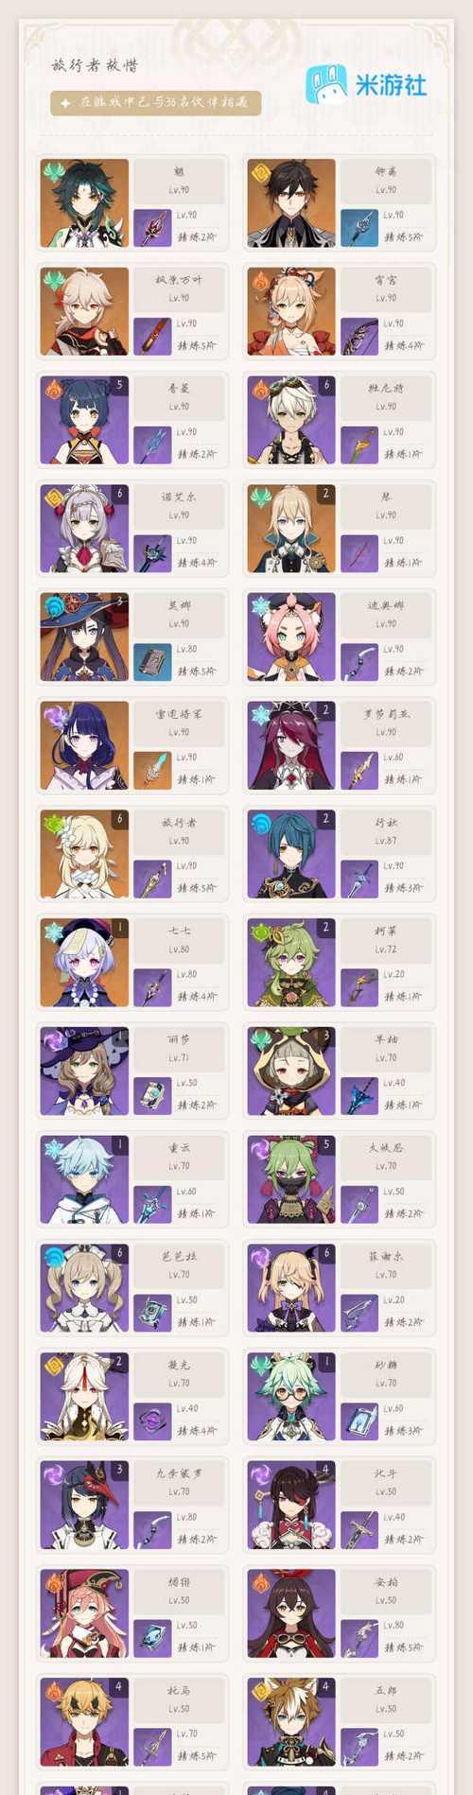Select the catalyst weapon icon on 烟绯's card
This screenshot has height=1795, width=473.
pos(151,1639)
